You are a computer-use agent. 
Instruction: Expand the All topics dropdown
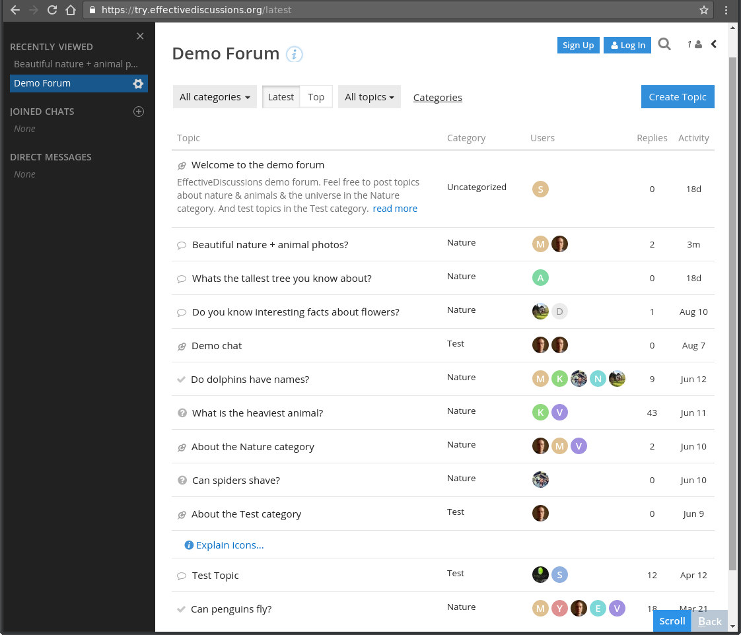point(369,97)
